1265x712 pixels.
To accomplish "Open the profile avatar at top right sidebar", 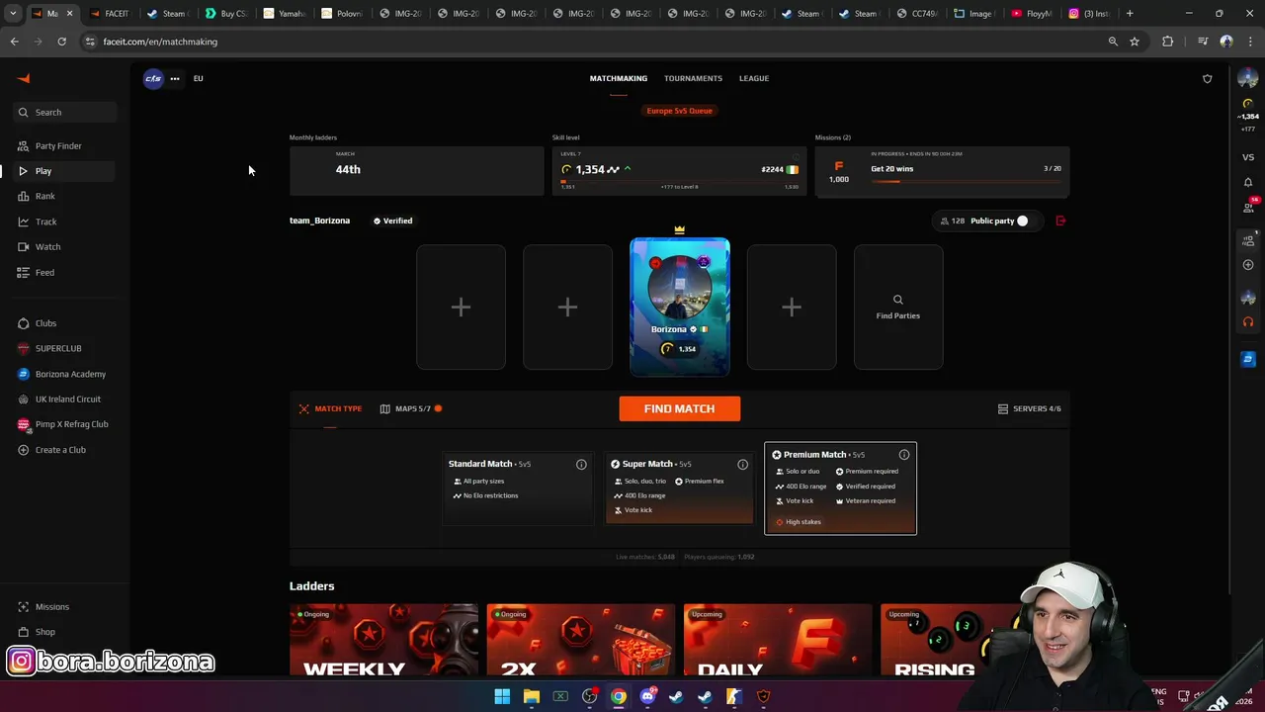I will point(1248,78).
